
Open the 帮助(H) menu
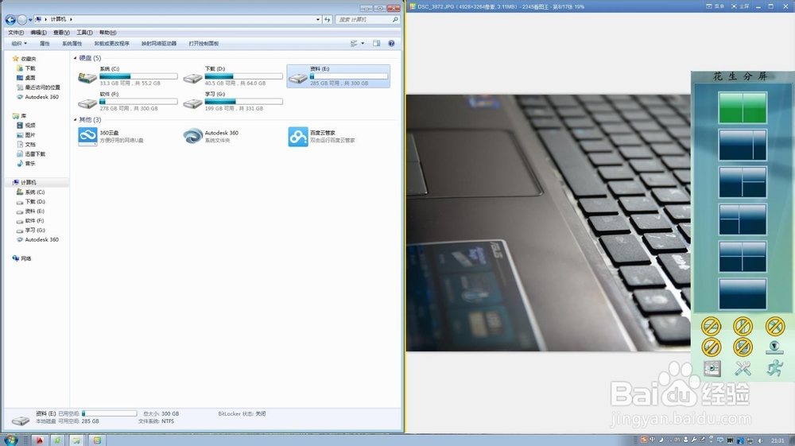[107, 33]
